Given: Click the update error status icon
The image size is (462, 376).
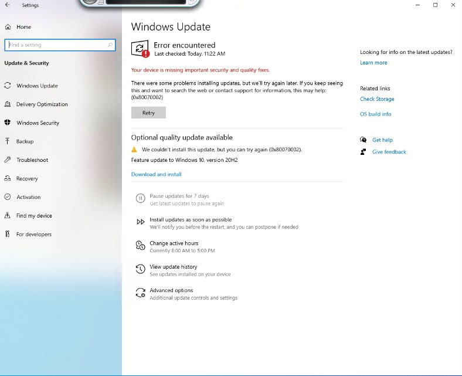Looking at the screenshot, I should [x=140, y=49].
